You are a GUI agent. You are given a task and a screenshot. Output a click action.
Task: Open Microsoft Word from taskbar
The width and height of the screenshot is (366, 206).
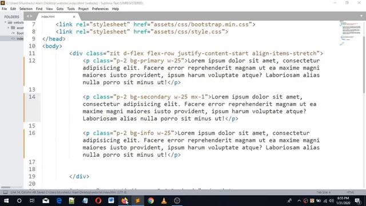[x=112, y=201]
